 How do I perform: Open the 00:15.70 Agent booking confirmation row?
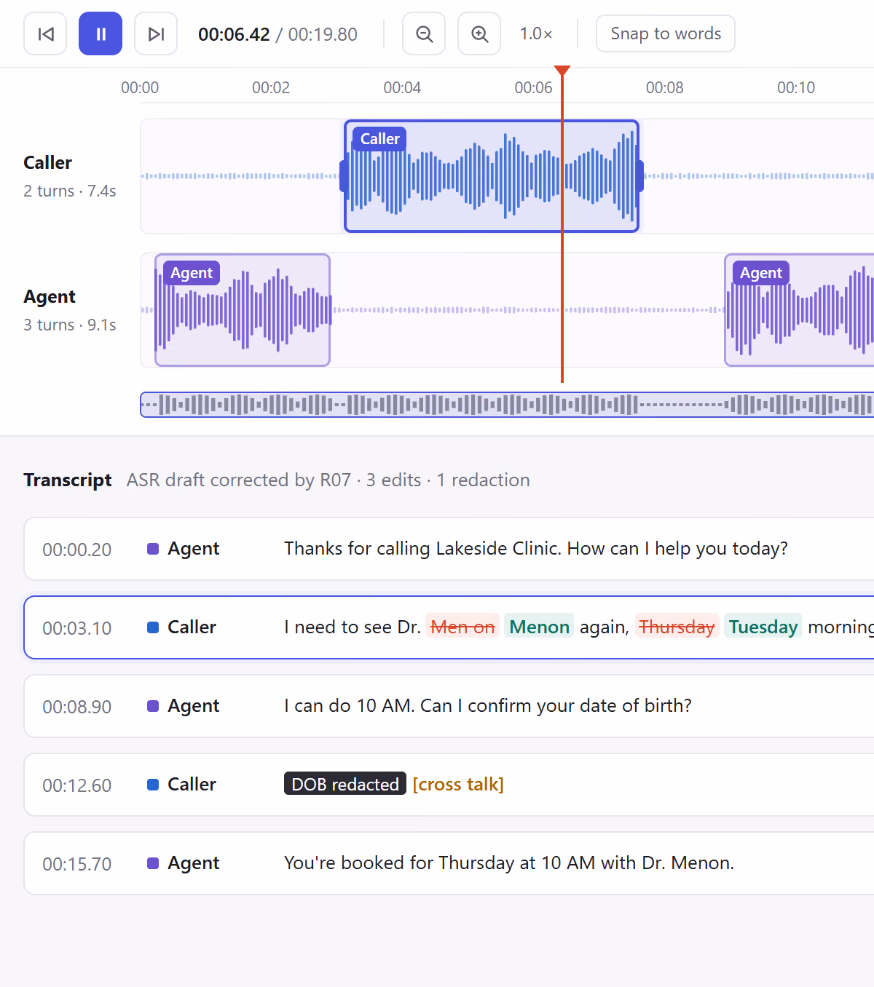pos(449,863)
